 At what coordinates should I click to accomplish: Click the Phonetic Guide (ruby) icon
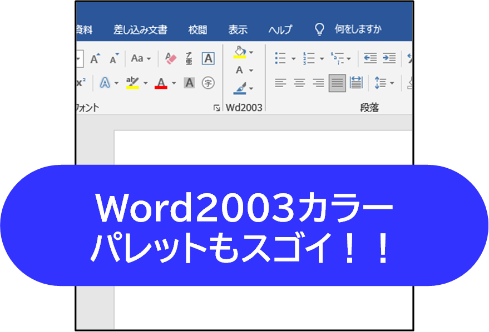(189, 58)
